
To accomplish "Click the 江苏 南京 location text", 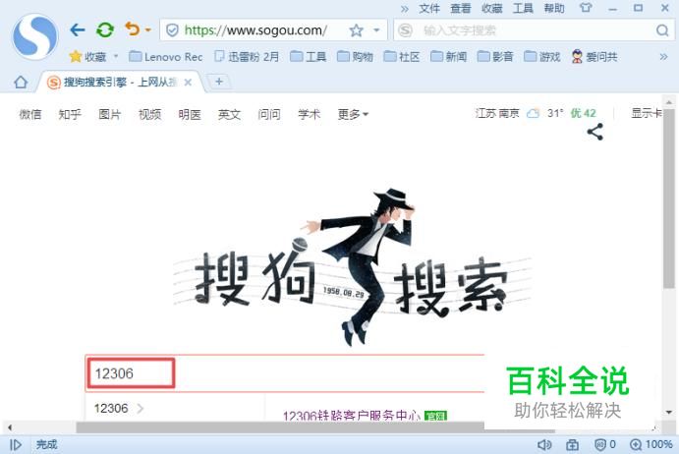I will click(x=497, y=113).
